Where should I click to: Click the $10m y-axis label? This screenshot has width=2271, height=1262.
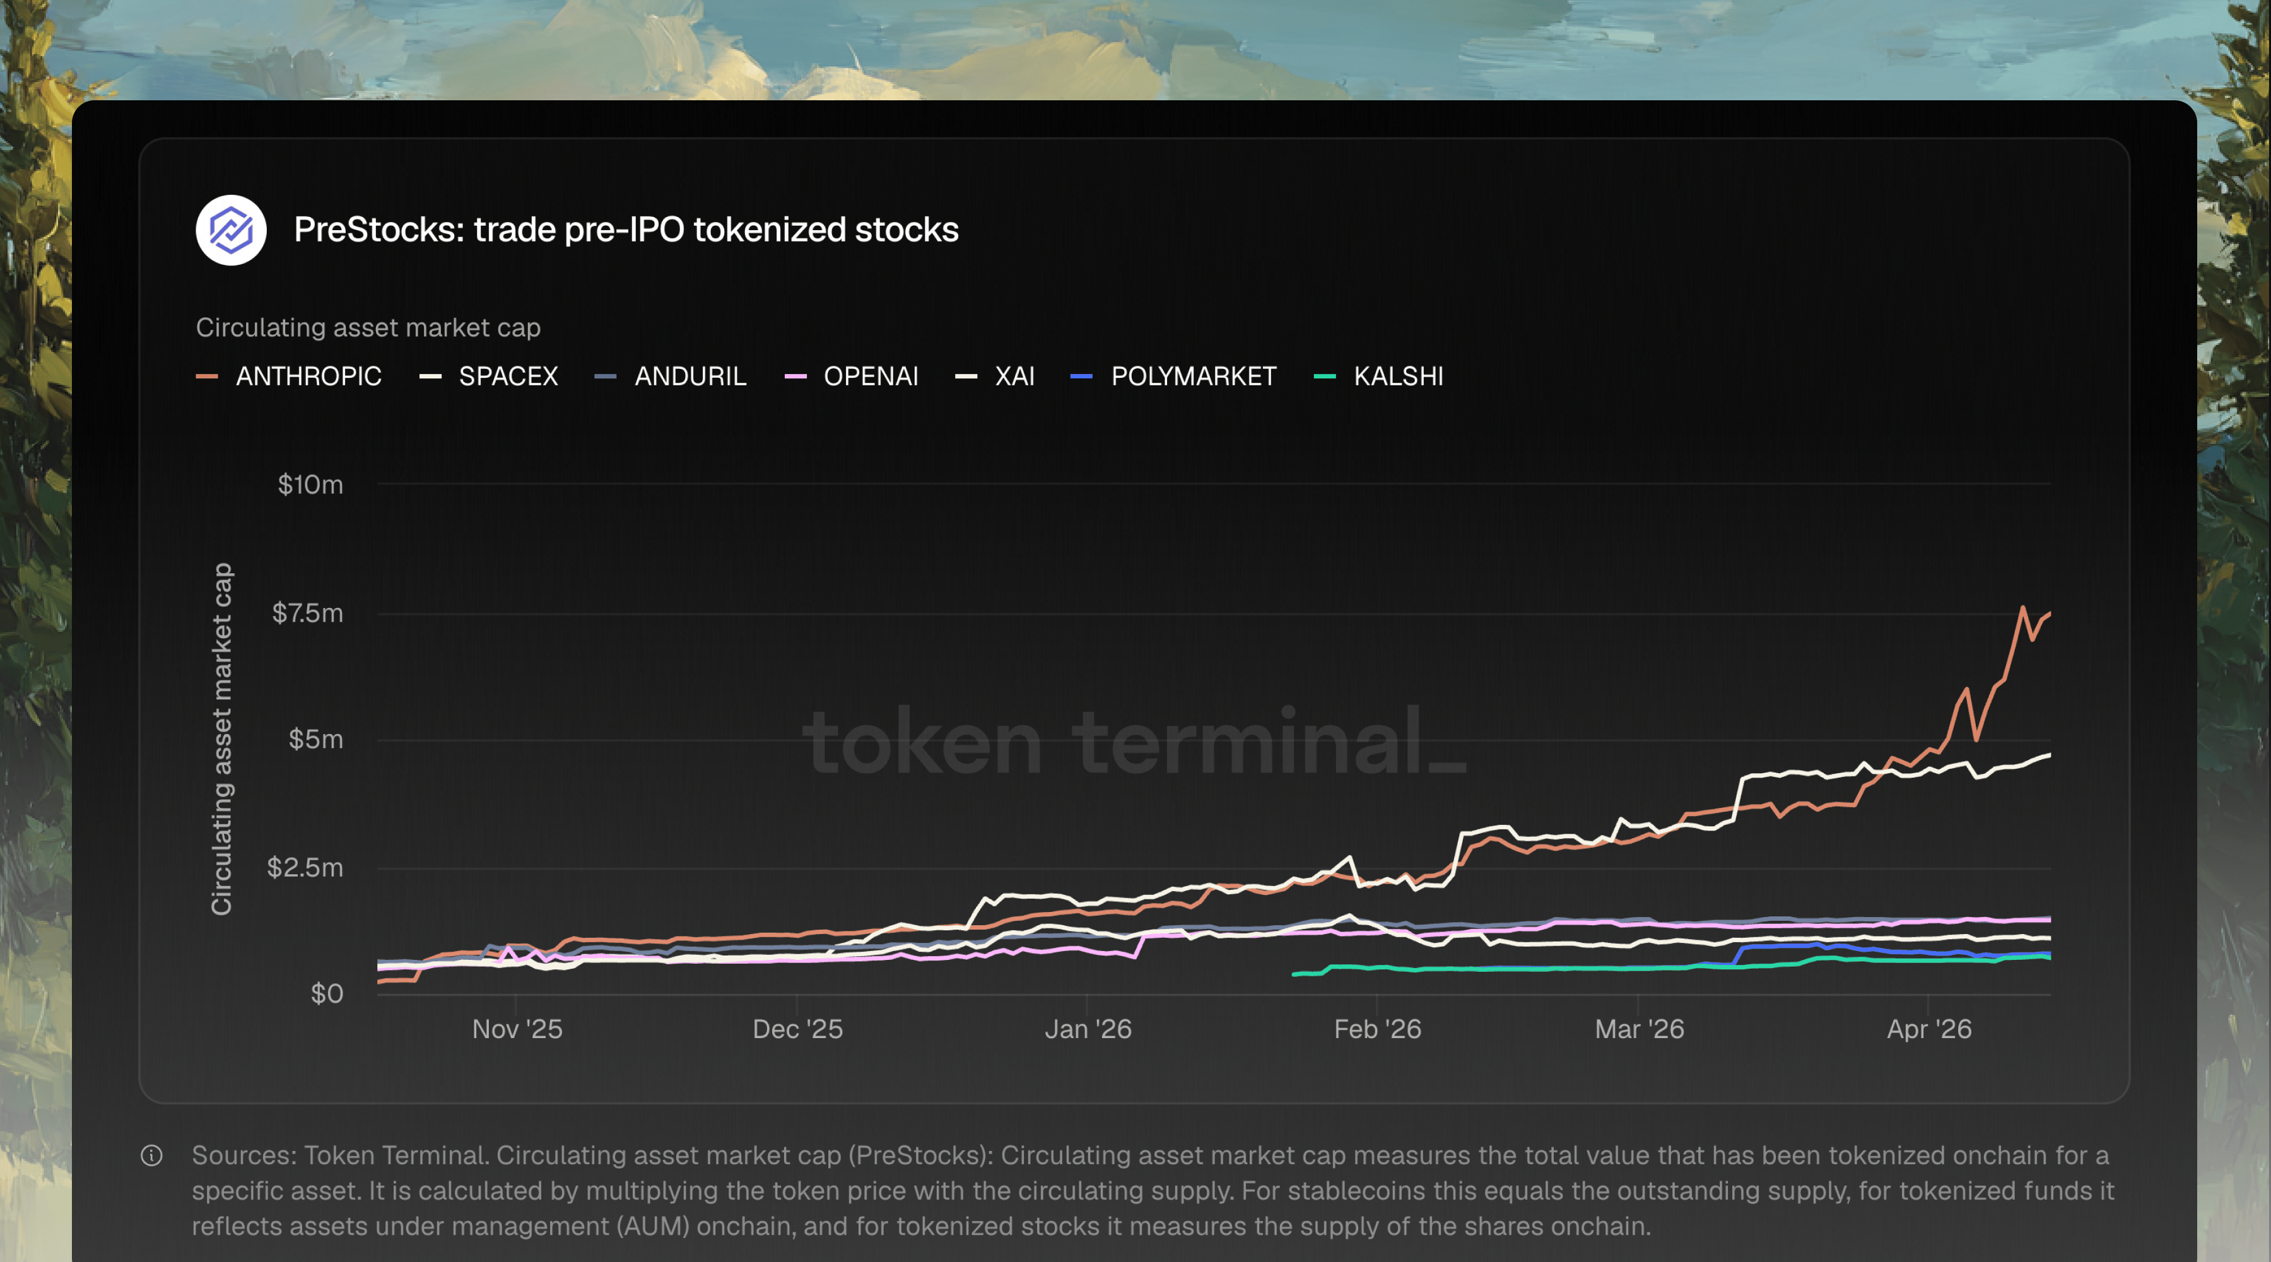[x=310, y=485]
